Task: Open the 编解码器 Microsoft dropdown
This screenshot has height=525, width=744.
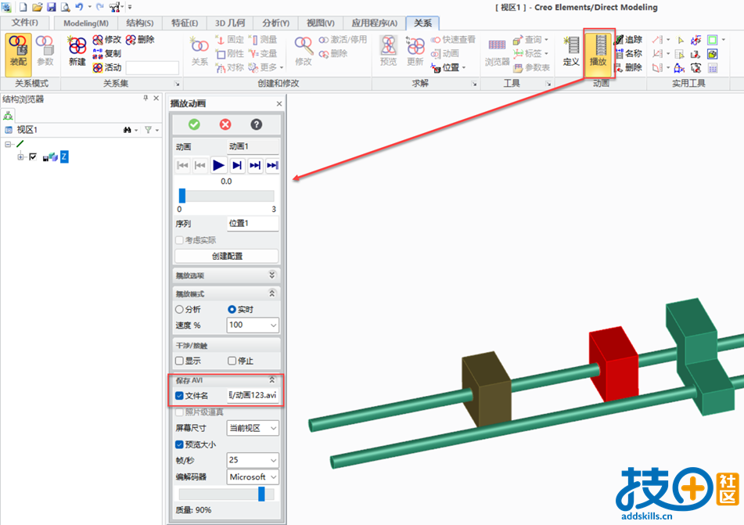Action: (x=273, y=476)
